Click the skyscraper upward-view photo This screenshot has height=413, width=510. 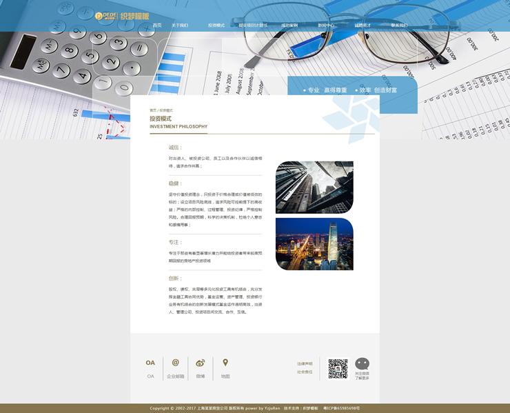coord(314,188)
